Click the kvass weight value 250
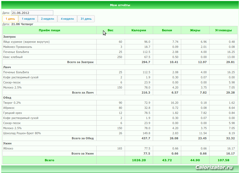The height and width of the screenshot is (173, 239). coord(120,57)
